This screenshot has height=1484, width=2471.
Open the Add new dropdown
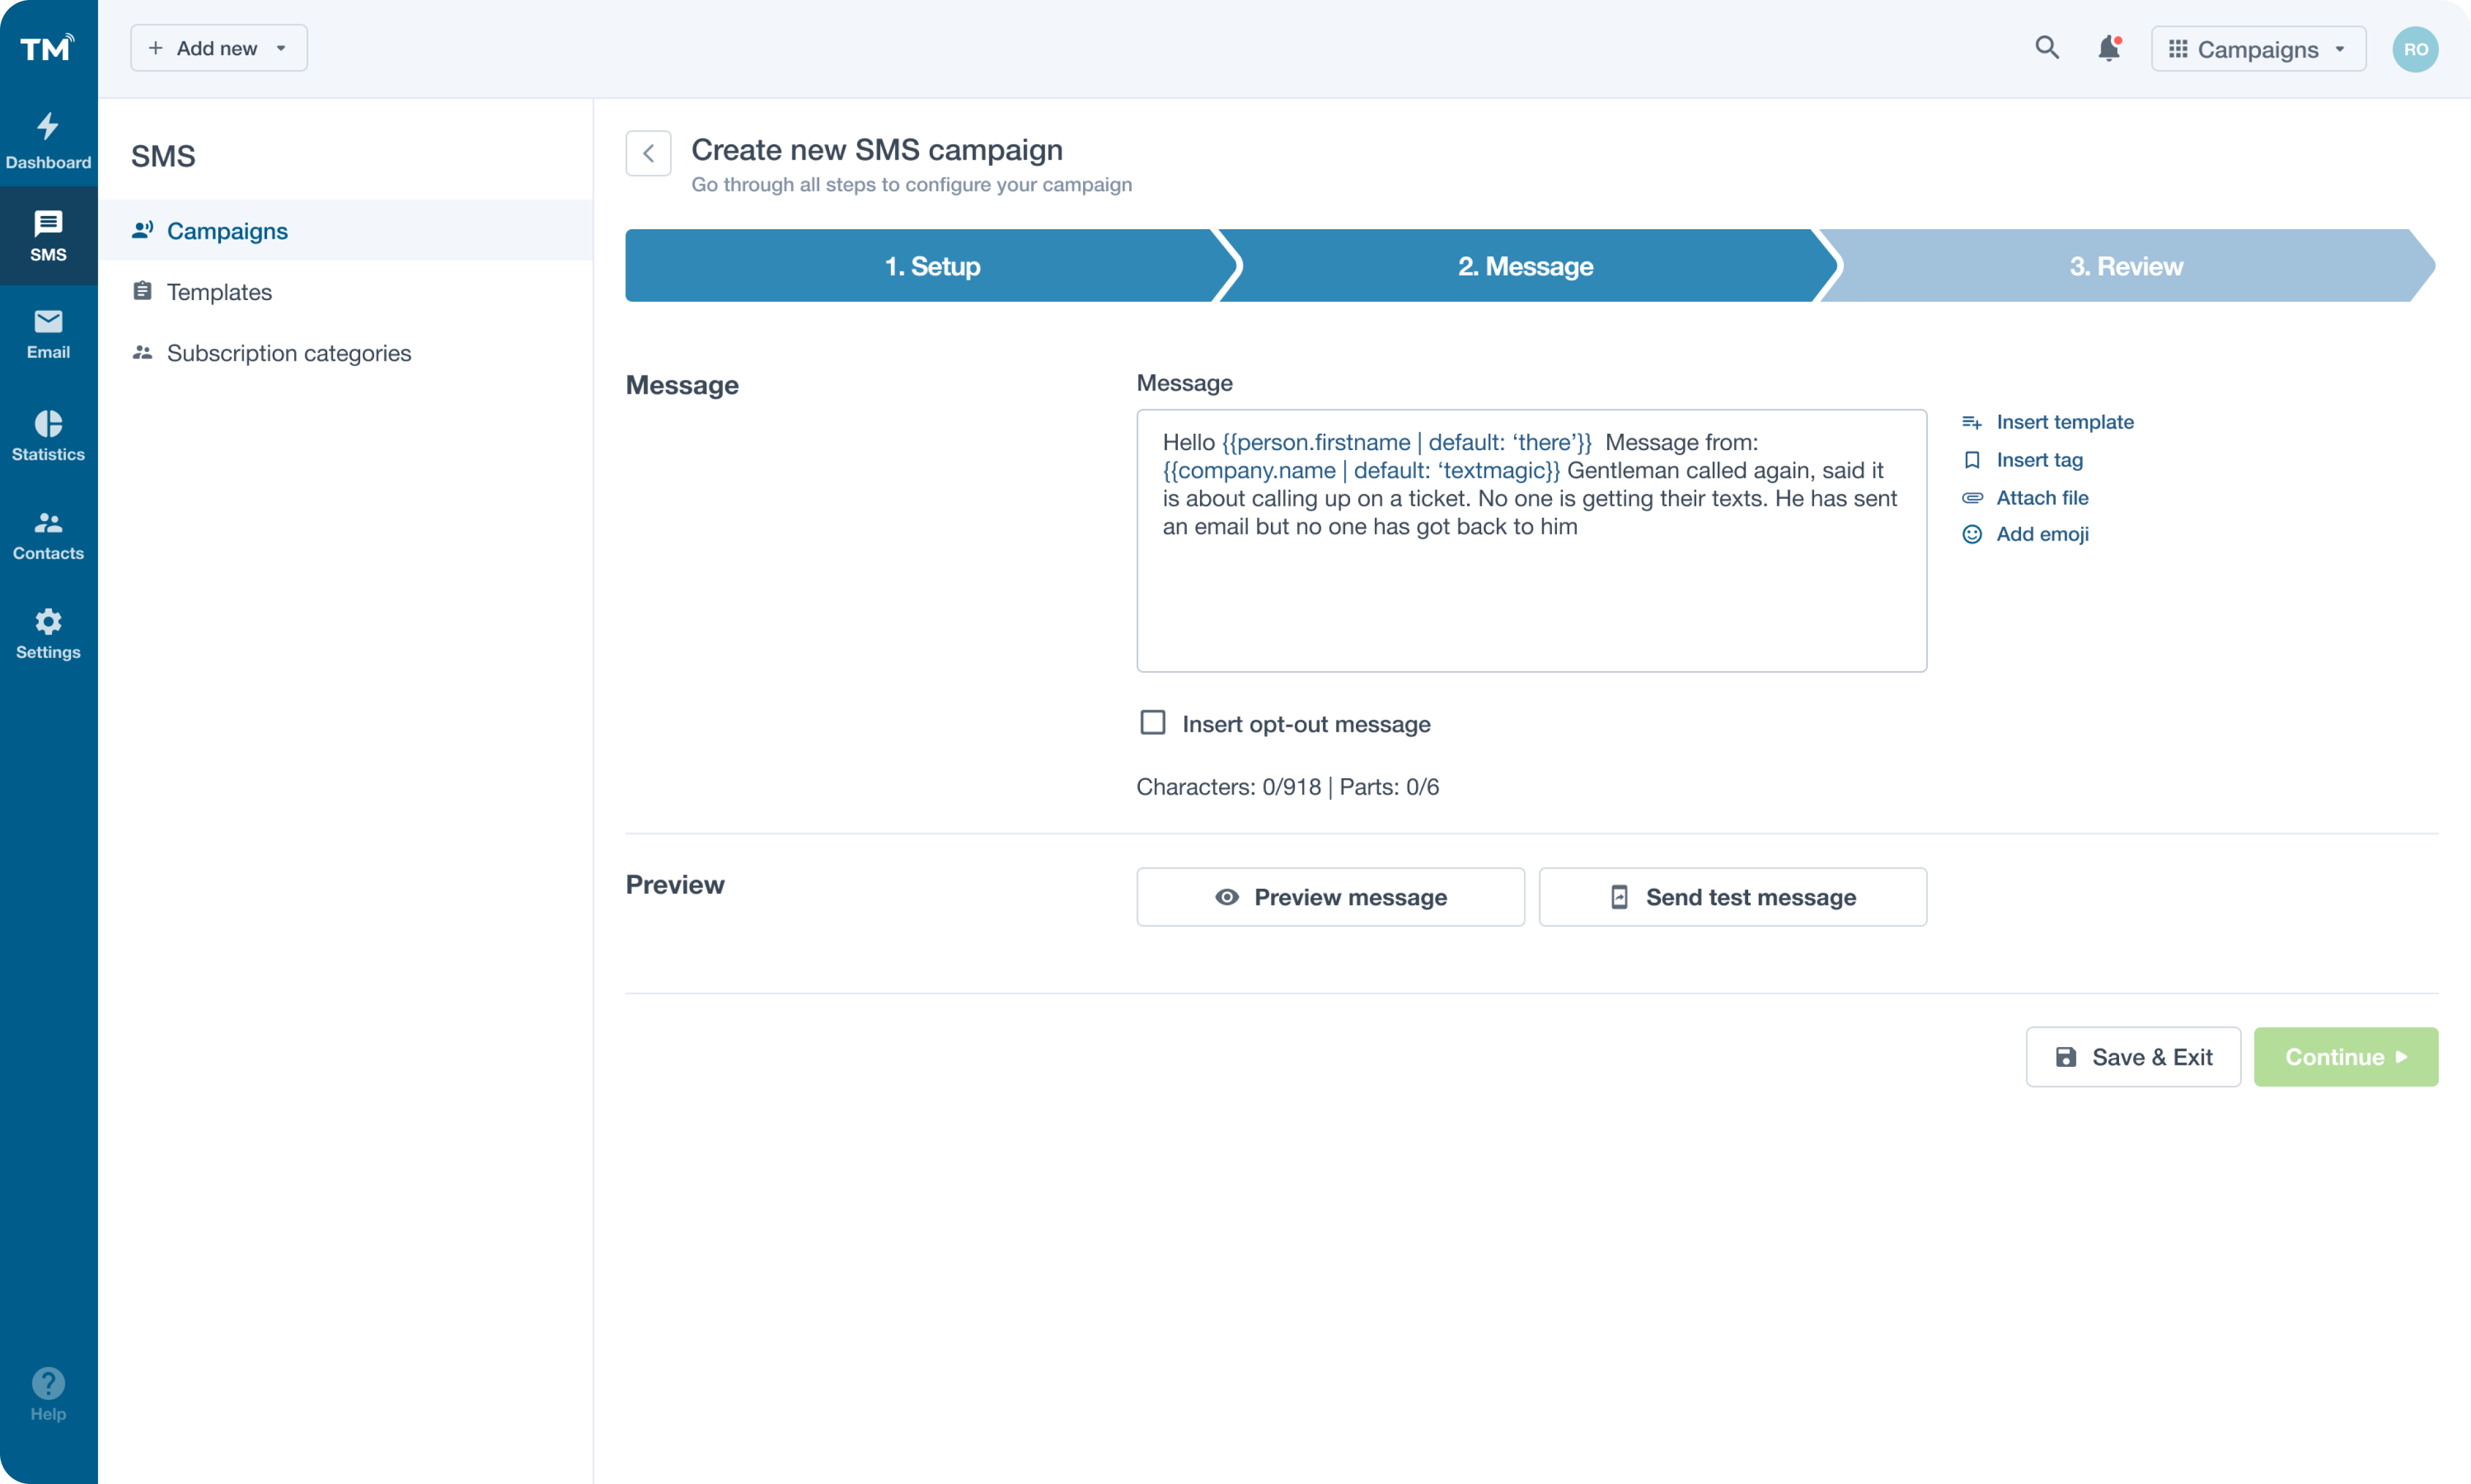point(218,47)
